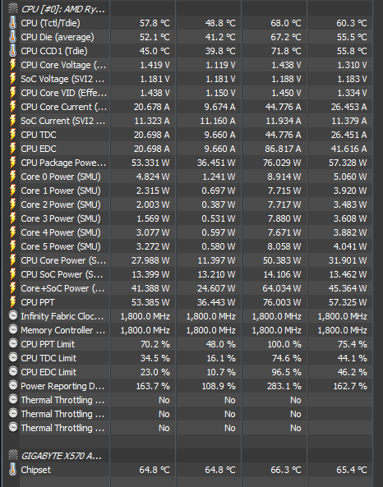This screenshot has height=487, width=383.
Task: Click the 1.334 V average Core VID value
Action: pyautogui.click(x=352, y=93)
